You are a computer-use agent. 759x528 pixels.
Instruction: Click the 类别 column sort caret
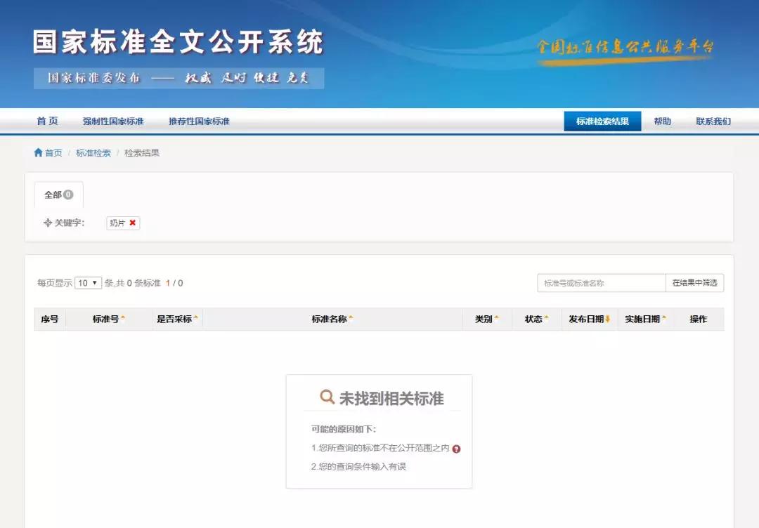(496, 317)
